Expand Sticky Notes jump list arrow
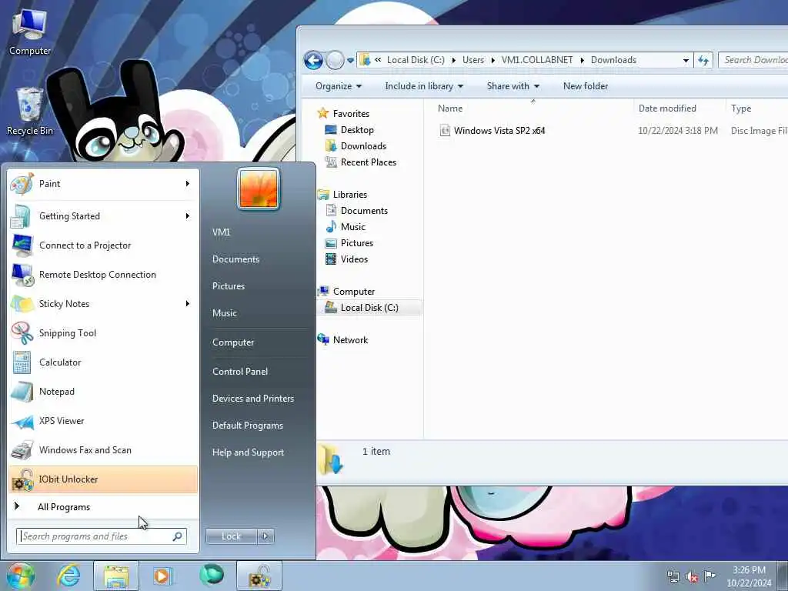Viewport: 788px width, 591px height. click(188, 303)
